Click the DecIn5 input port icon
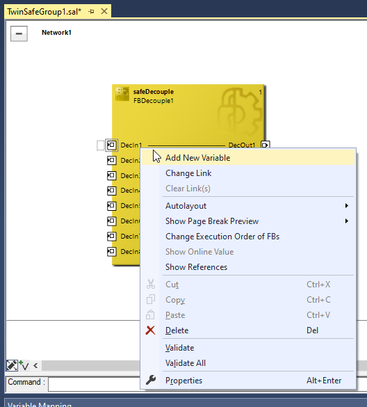This screenshot has width=367, height=407. coord(112,206)
